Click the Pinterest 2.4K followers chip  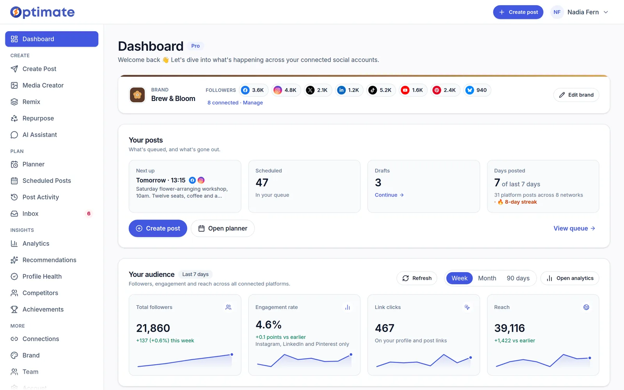pos(445,90)
